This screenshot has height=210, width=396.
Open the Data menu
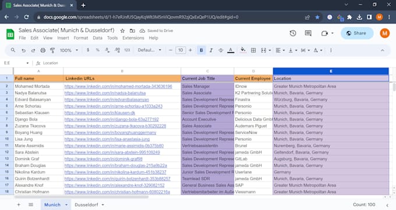[97, 38]
